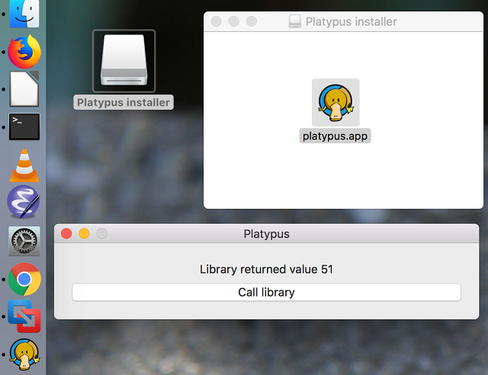488x375 pixels.
Task: Launch VLC media player from dock
Action: click(24, 165)
